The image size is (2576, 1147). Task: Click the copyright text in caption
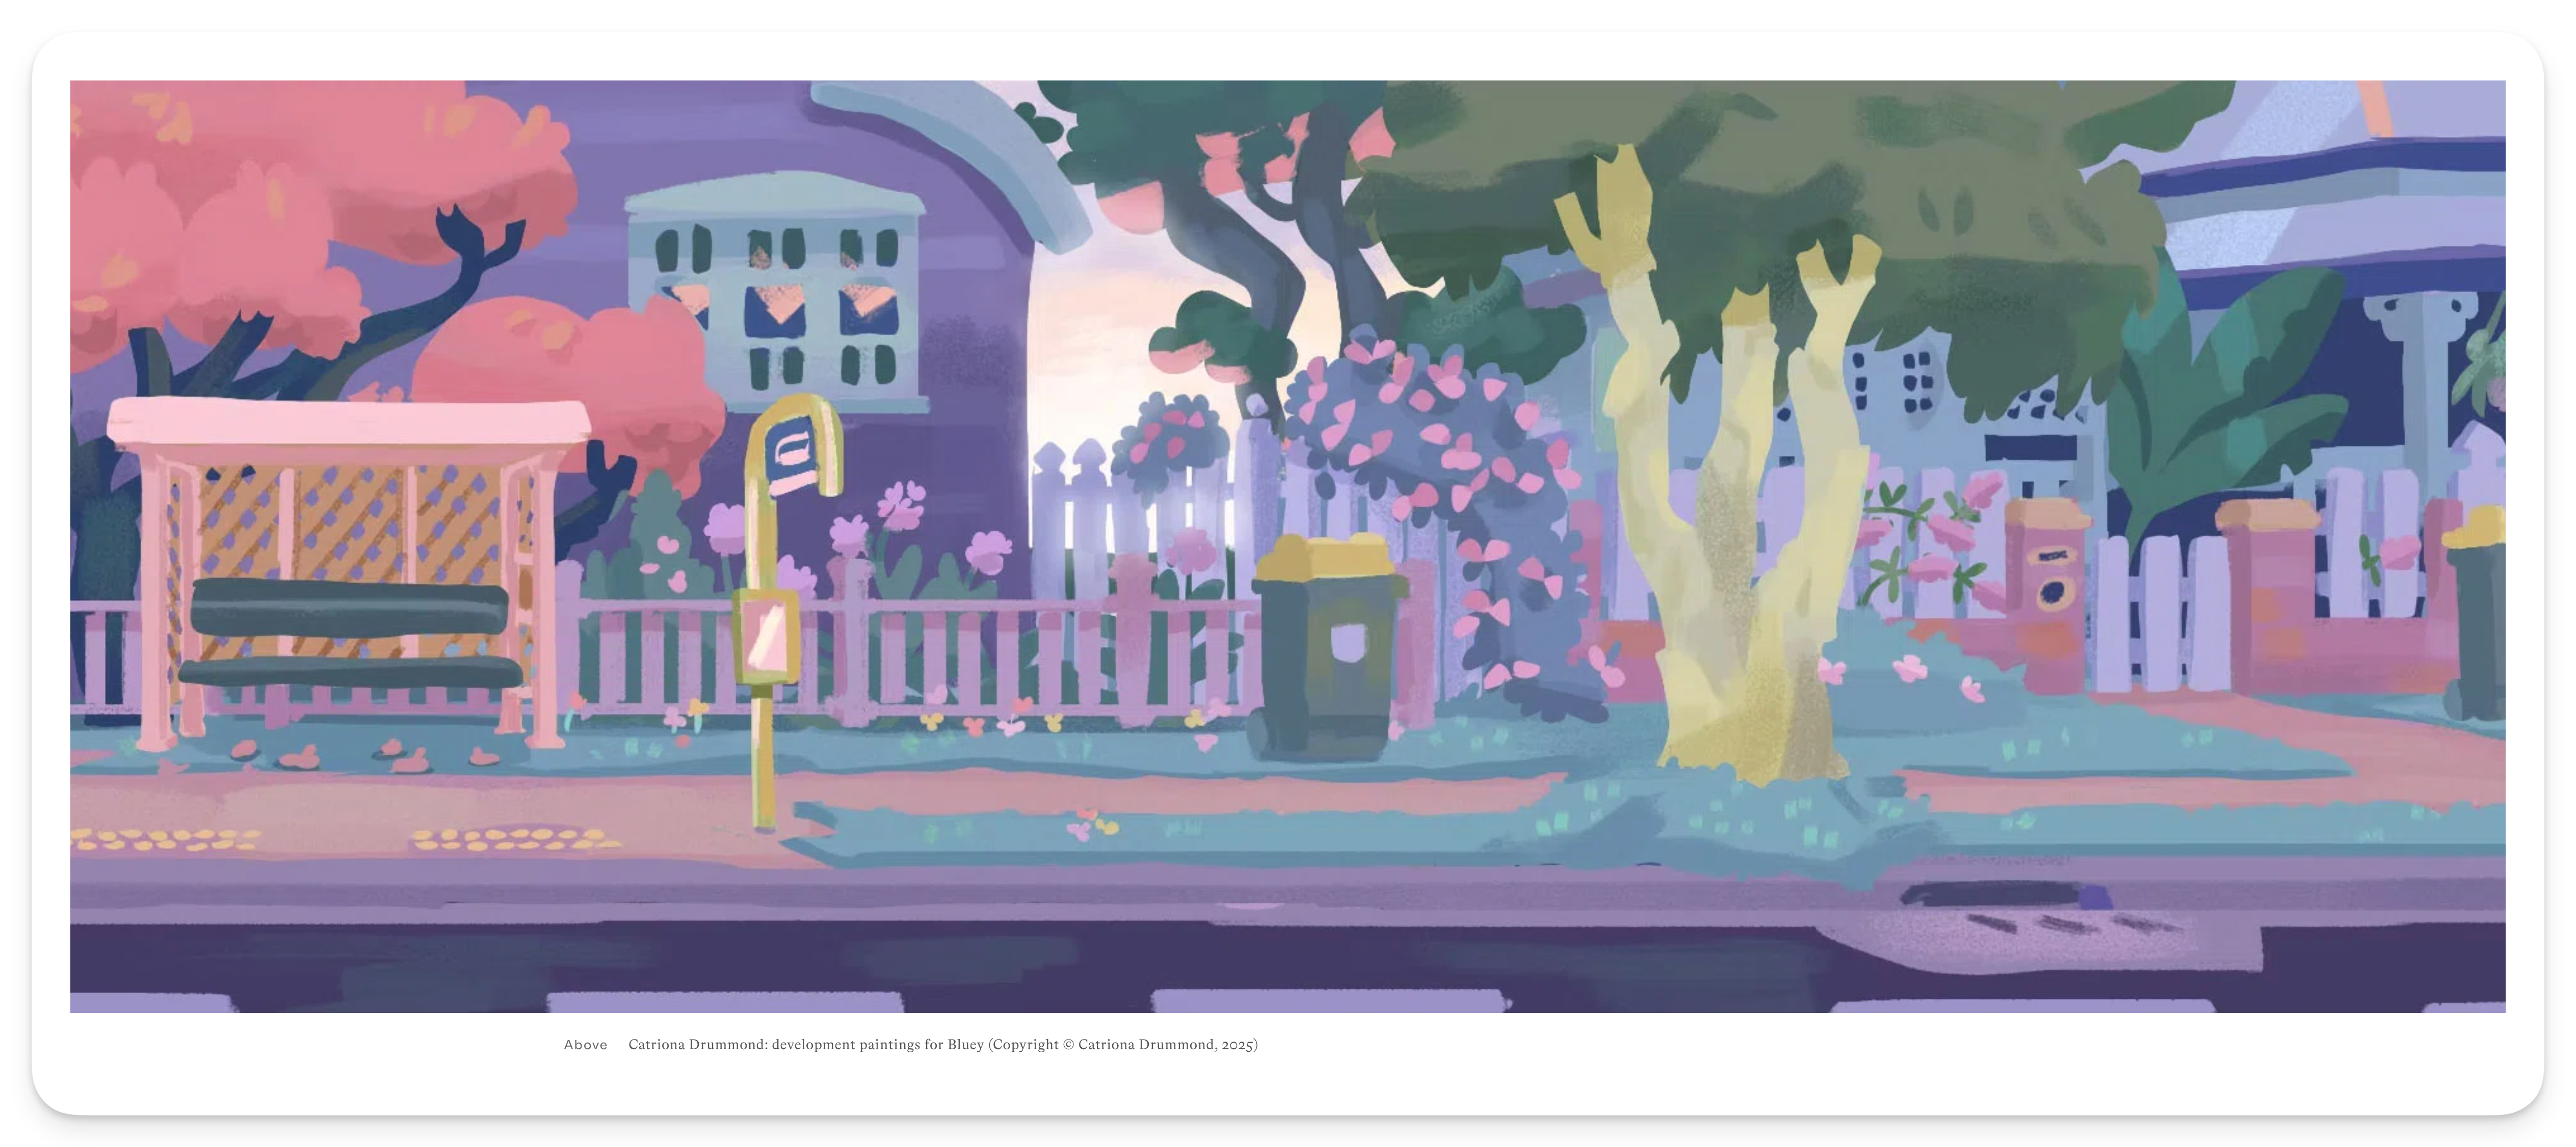(x=1123, y=1044)
